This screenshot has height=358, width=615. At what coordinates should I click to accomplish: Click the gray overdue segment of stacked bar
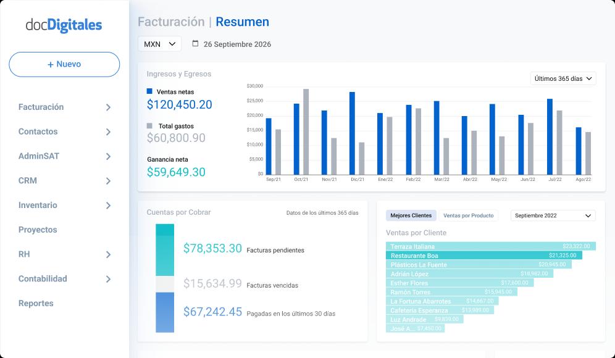165,285
